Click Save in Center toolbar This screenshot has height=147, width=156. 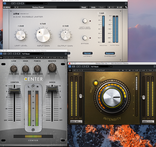pos(61,58)
